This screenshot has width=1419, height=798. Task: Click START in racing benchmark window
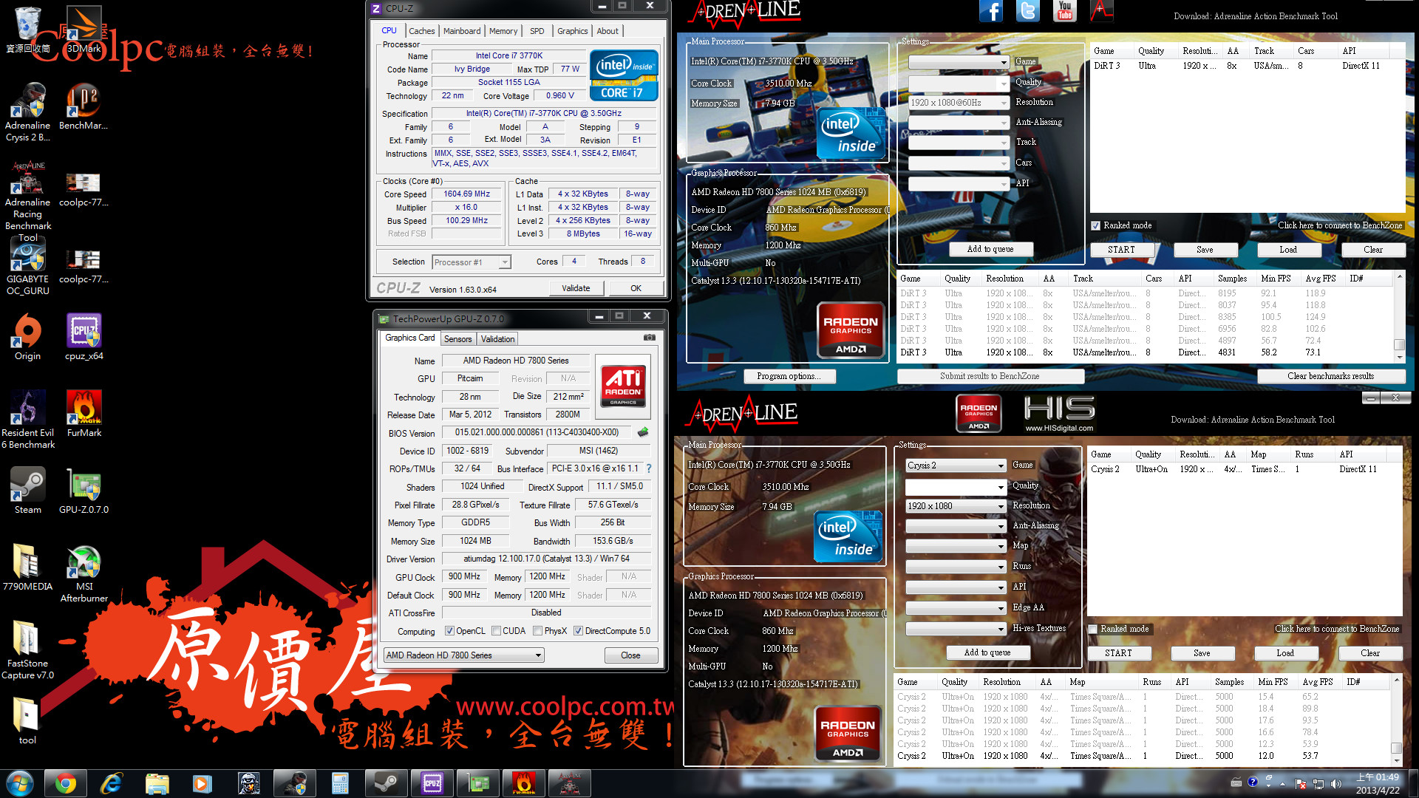point(1121,250)
